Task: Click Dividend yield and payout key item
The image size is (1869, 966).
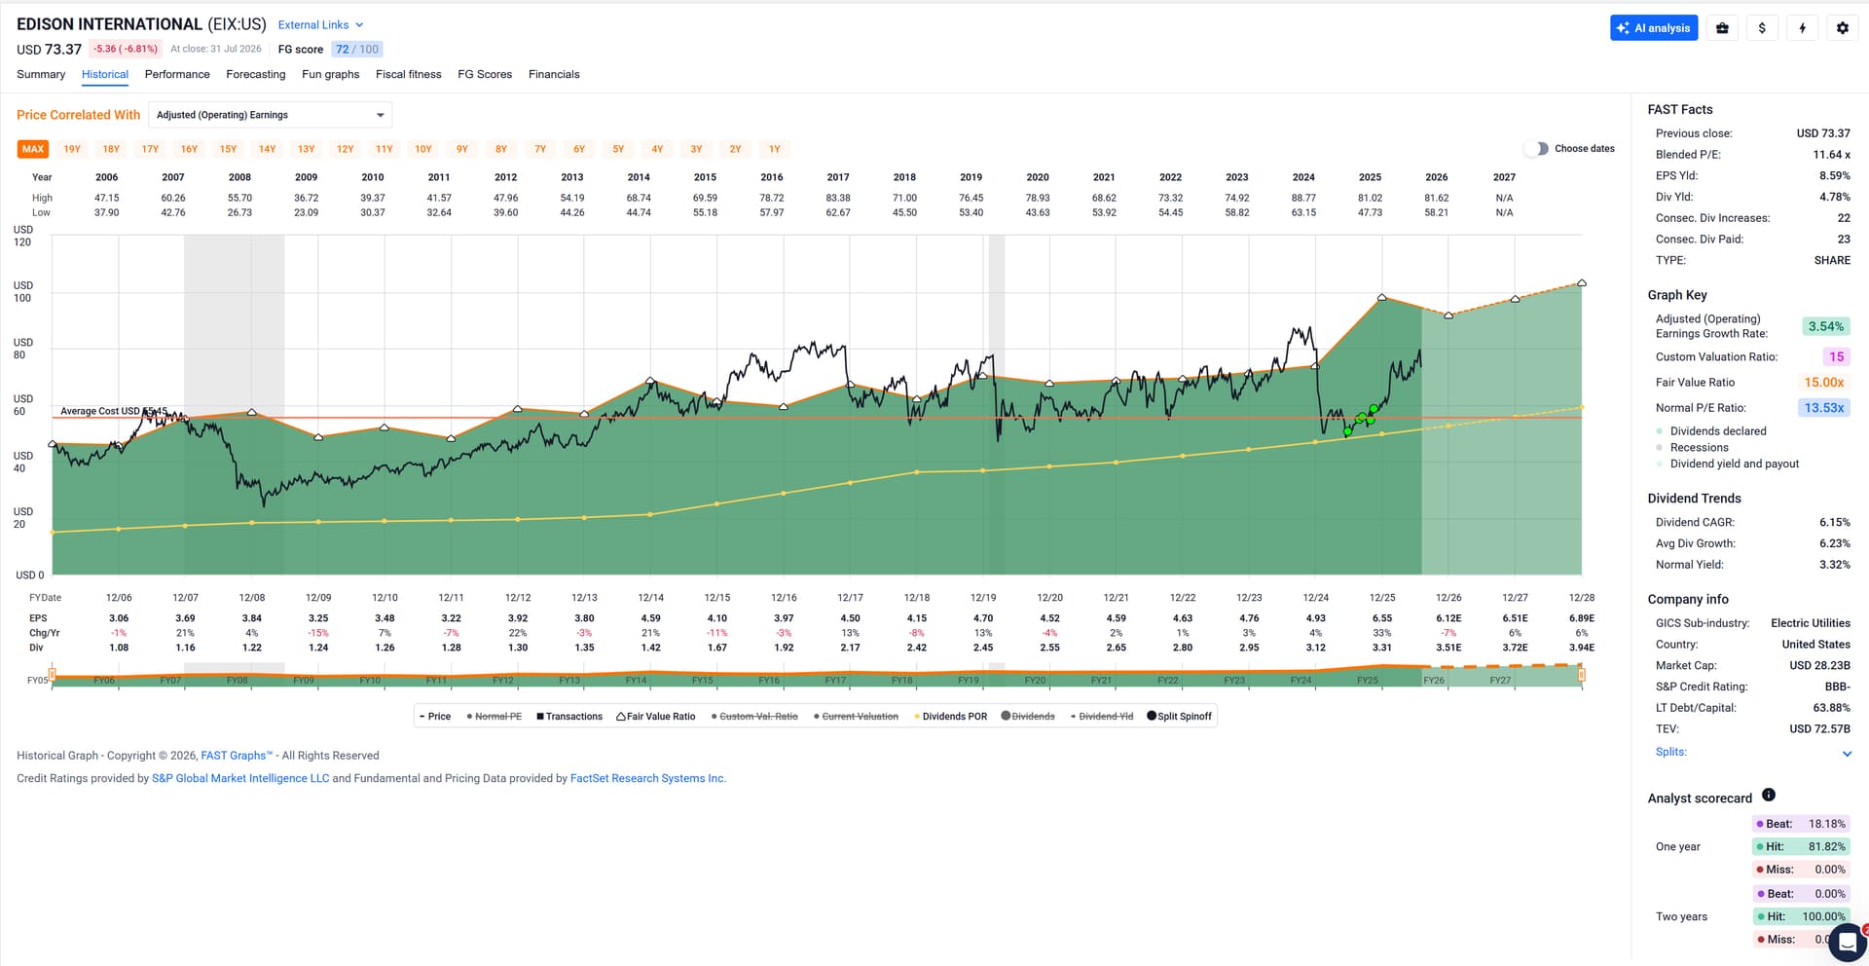Action: click(x=1728, y=464)
